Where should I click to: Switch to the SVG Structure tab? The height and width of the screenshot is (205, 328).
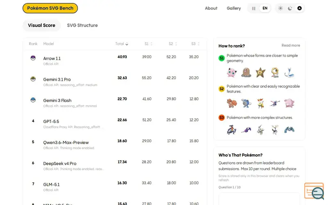tap(82, 25)
